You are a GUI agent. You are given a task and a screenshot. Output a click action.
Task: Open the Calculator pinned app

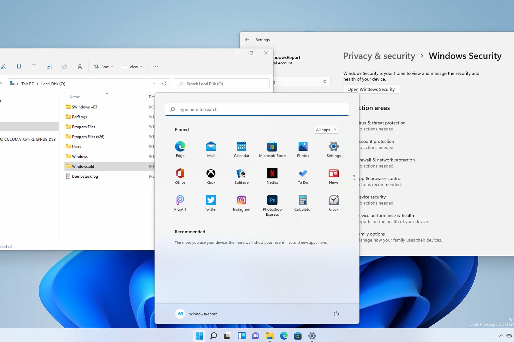(x=303, y=203)
